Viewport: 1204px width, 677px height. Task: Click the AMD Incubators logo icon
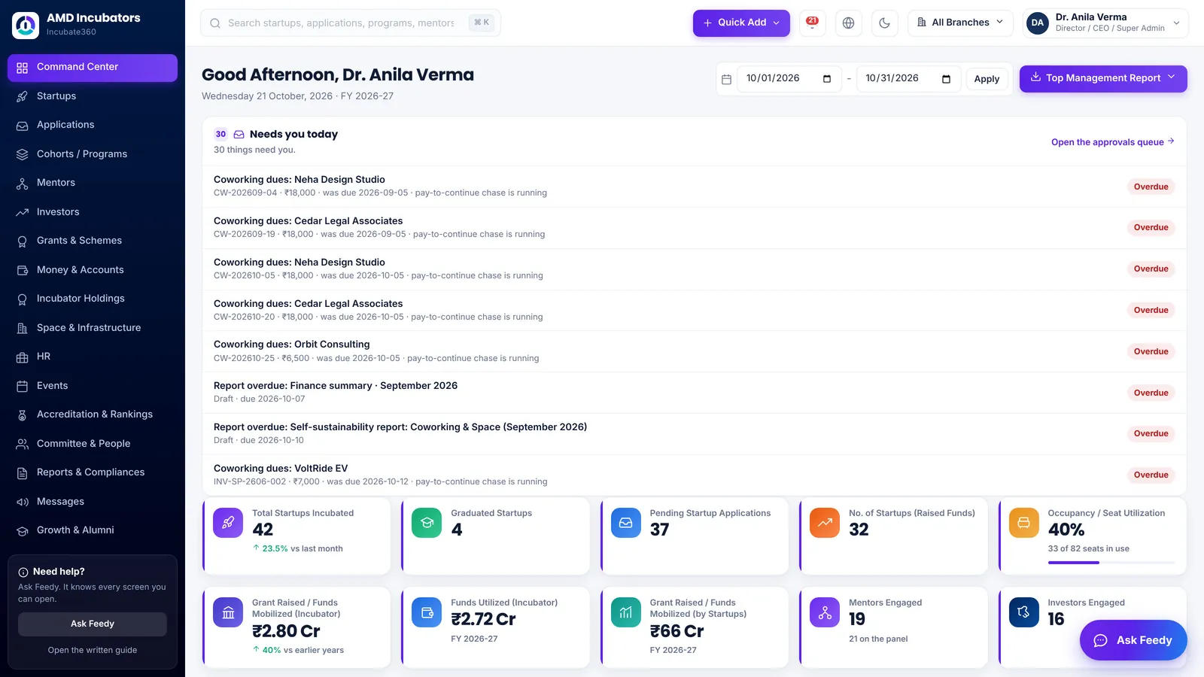click(26, 25)
